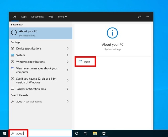The width and height of the screenshot is (168, 137).
Task: Click the magnifier icon in the search box
Action: click(13, 133)
